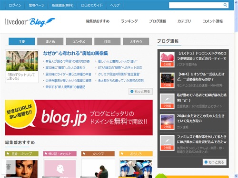The height and width of the screenshot is (178, 238).
Task: Switch to the エンタメ tab
Action: 79,41
